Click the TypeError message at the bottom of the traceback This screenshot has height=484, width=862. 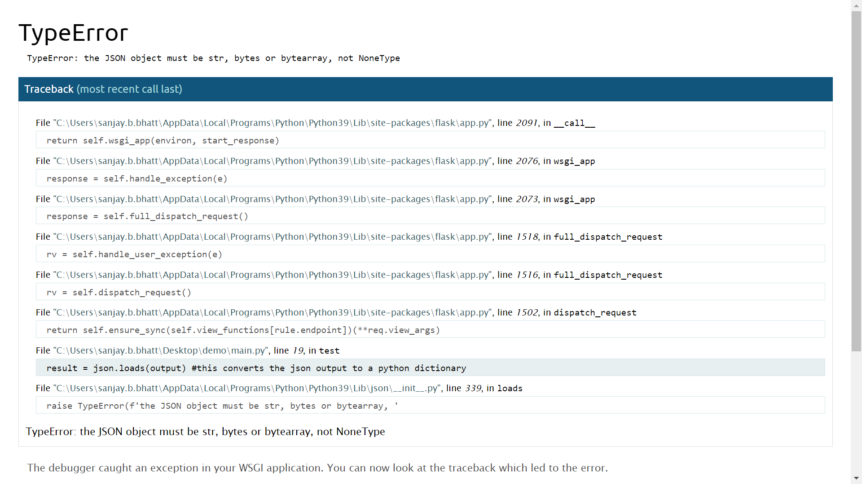pos(206,432)
